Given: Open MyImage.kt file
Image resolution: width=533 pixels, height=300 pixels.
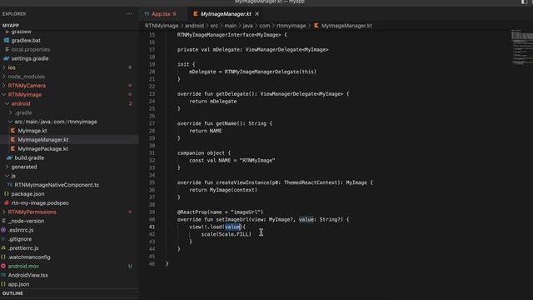Looking at the screenshot, I should coord(32,131).
